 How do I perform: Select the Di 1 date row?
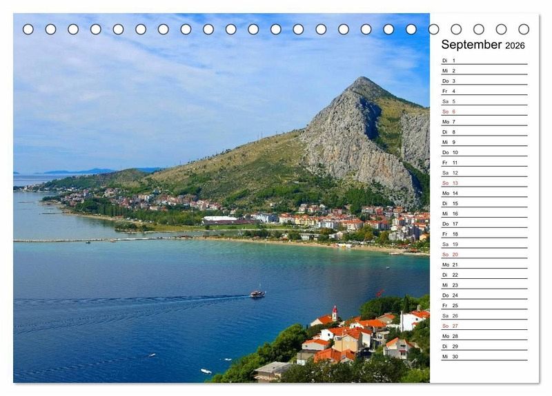484,61
